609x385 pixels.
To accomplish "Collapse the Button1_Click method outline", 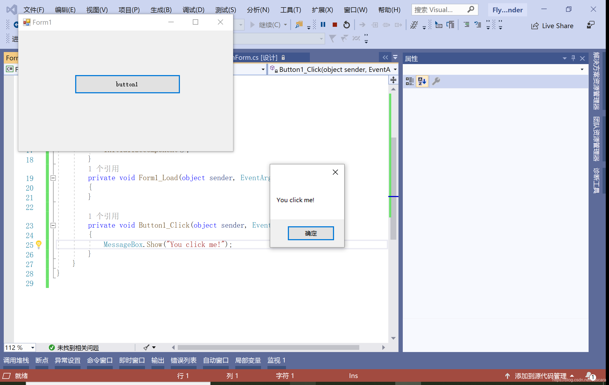I will point(53,225).
